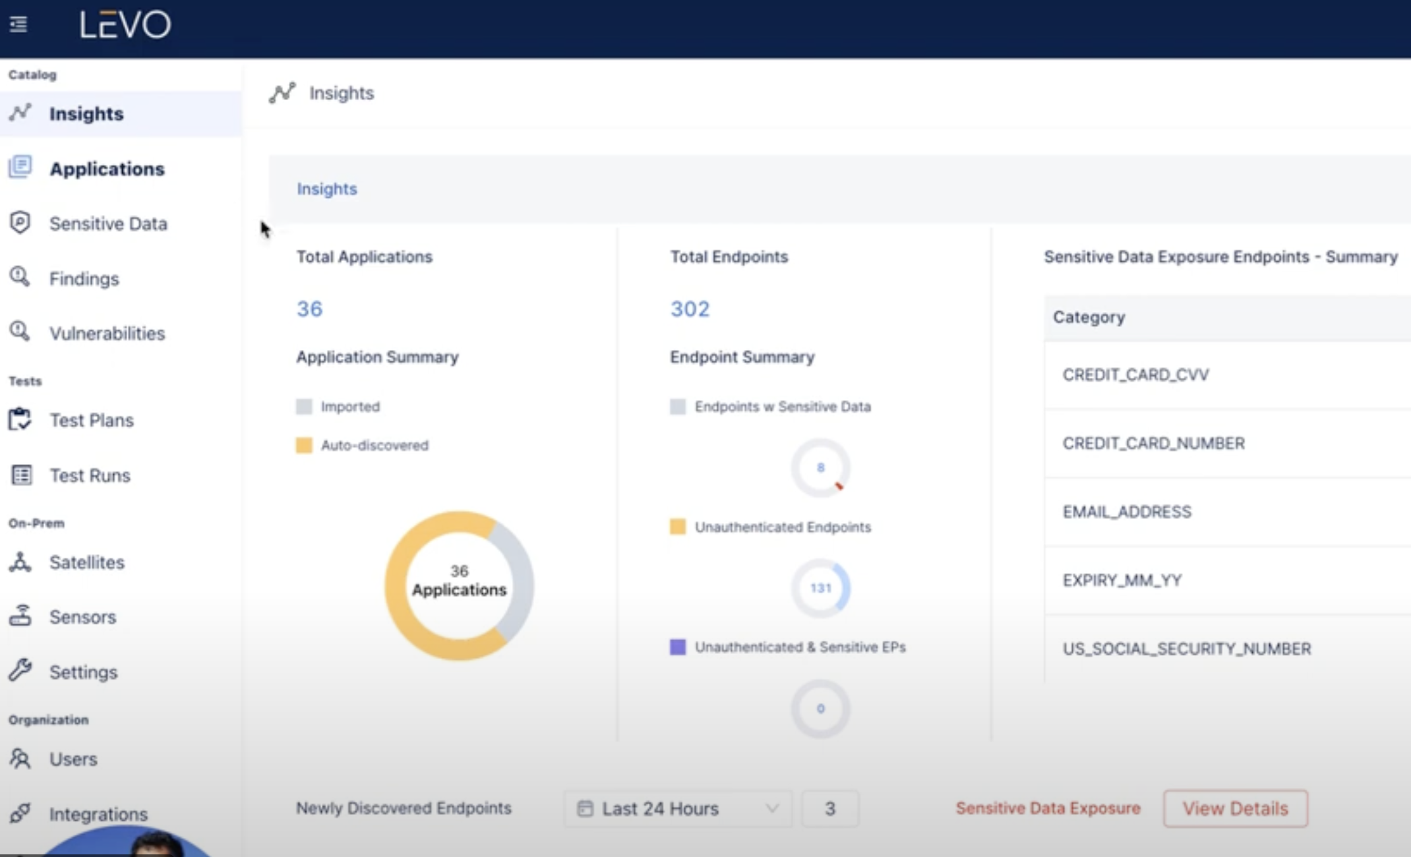Select the US_SOCIAL_SECURITY_NUMBER row
Viewport: 1411px width, 857px height.
pyautogui.click(x=1228, y=649)
